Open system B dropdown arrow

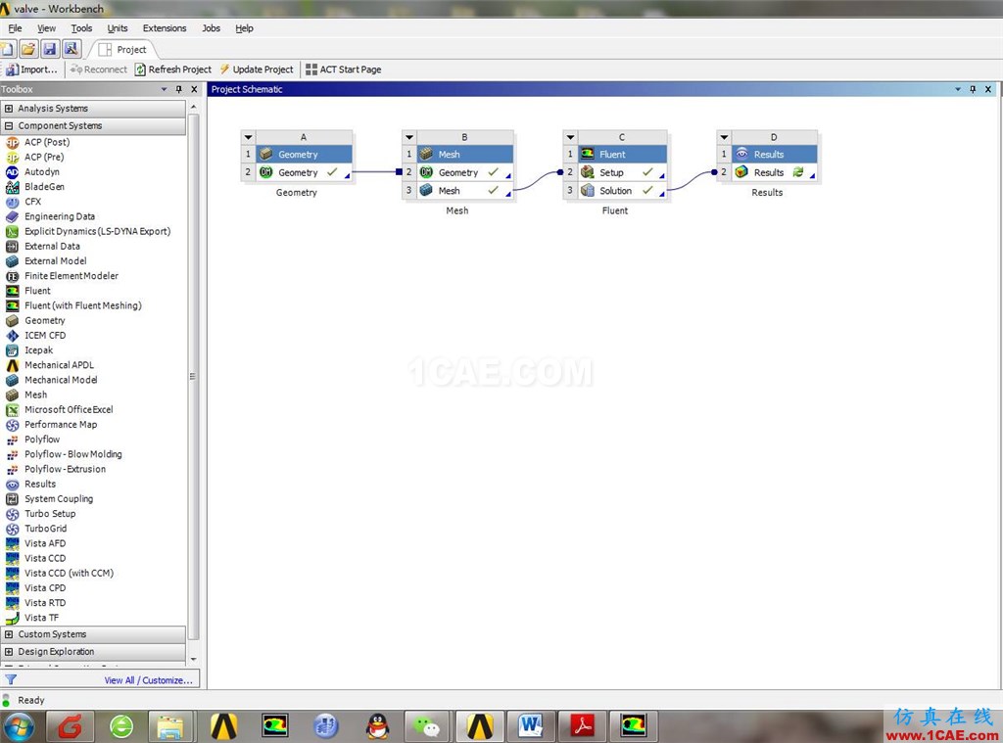point(409,137)
